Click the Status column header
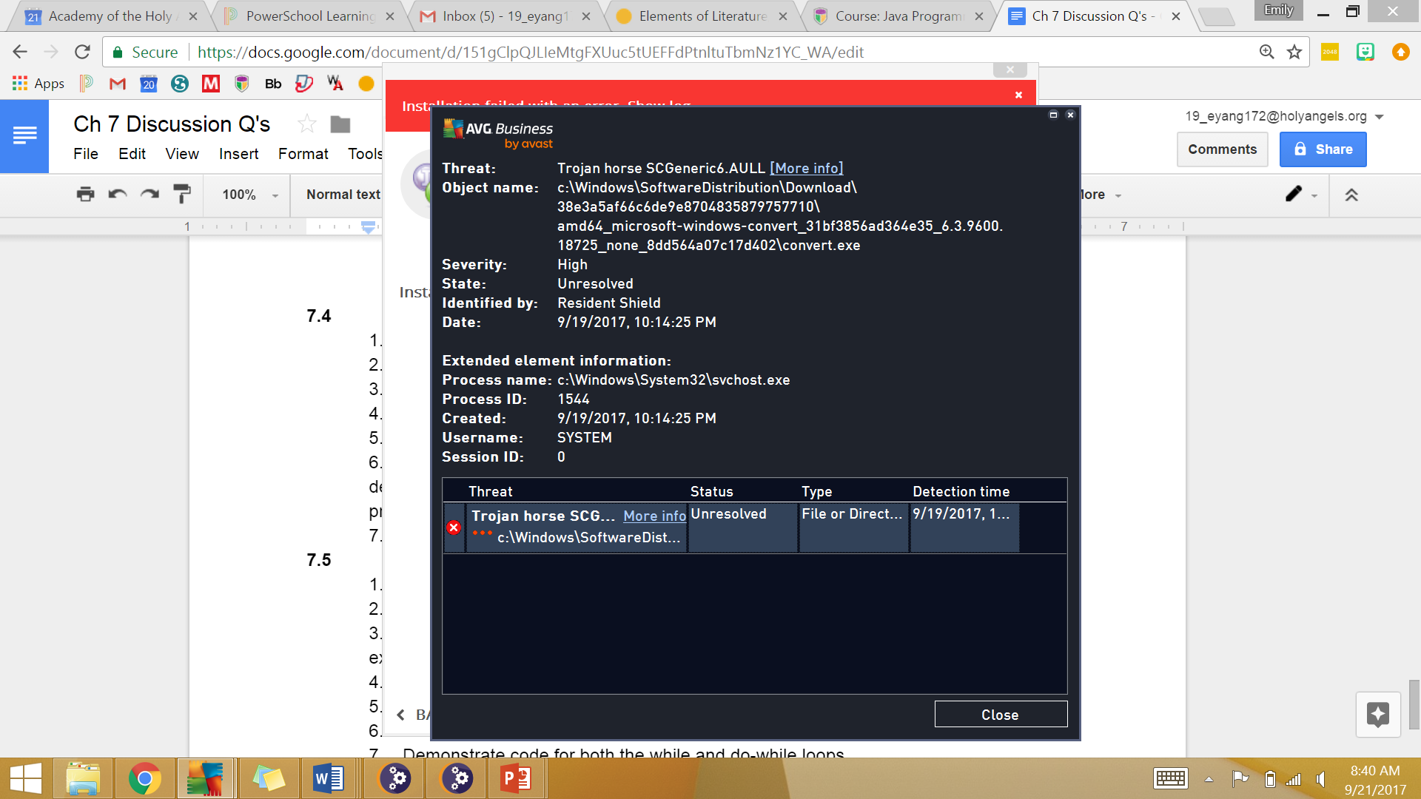1421x799 pixels. pos(711,492)
